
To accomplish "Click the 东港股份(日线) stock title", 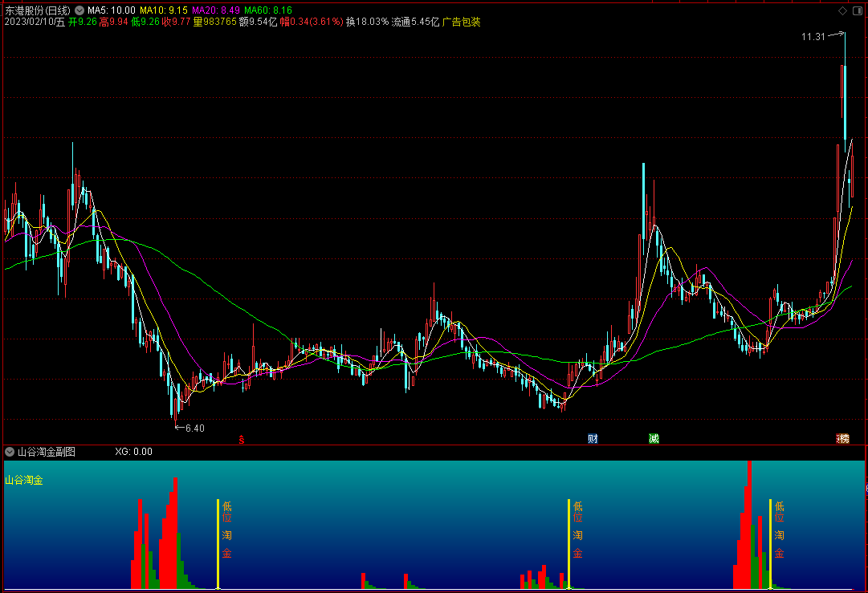I will 38,10.
